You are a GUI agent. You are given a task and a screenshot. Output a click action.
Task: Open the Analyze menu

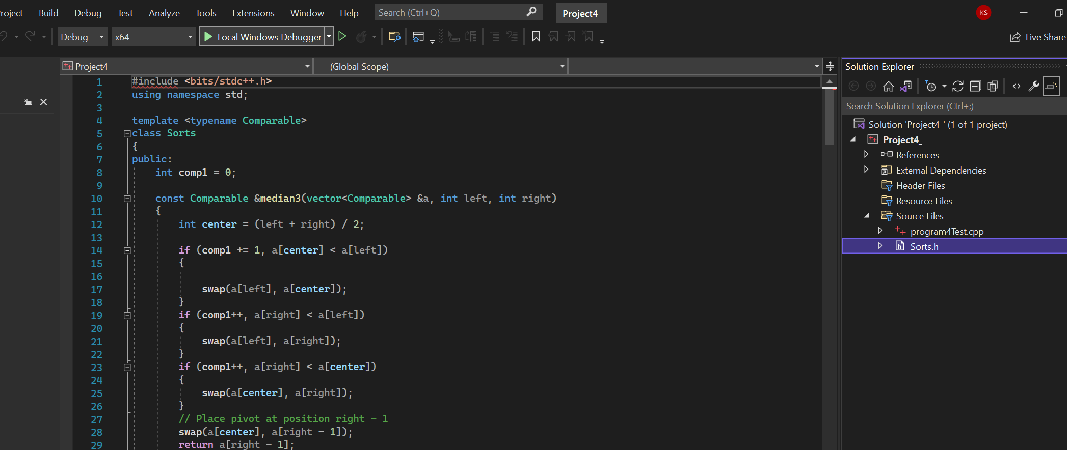click(164, 13)
